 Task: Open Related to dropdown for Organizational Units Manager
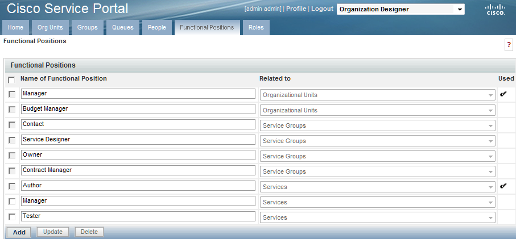(x=377, y=95)
